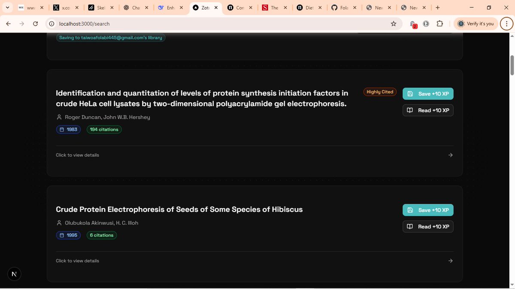Bookmark this page with the star icon
515x289 pixels.
pyautogui.click(x=394, y=24)
